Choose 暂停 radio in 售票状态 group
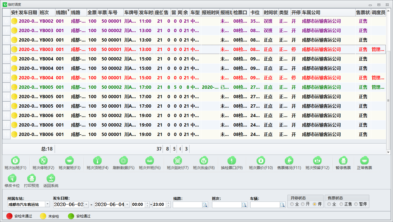This screenshot has height=222, width=393. click(x=356, y=204)
